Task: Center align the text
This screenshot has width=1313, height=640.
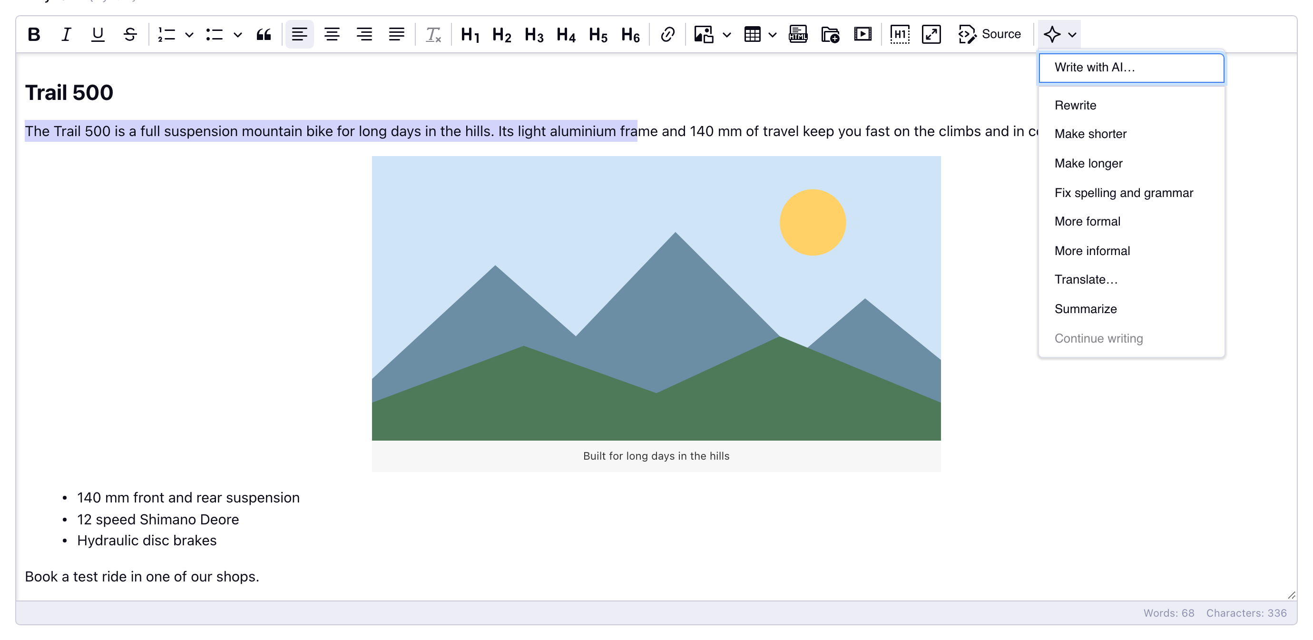Action: [x=332, y=34]
